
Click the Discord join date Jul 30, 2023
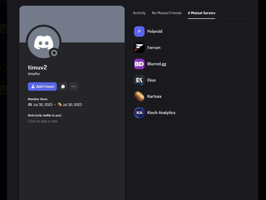click(43, 105)
